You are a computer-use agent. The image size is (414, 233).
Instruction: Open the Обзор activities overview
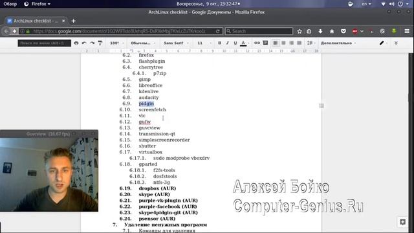tap(10, 4)
